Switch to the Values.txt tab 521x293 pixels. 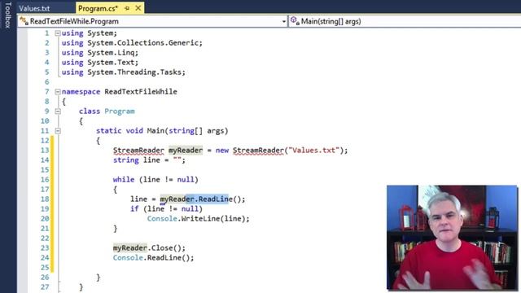pos(34,8)
